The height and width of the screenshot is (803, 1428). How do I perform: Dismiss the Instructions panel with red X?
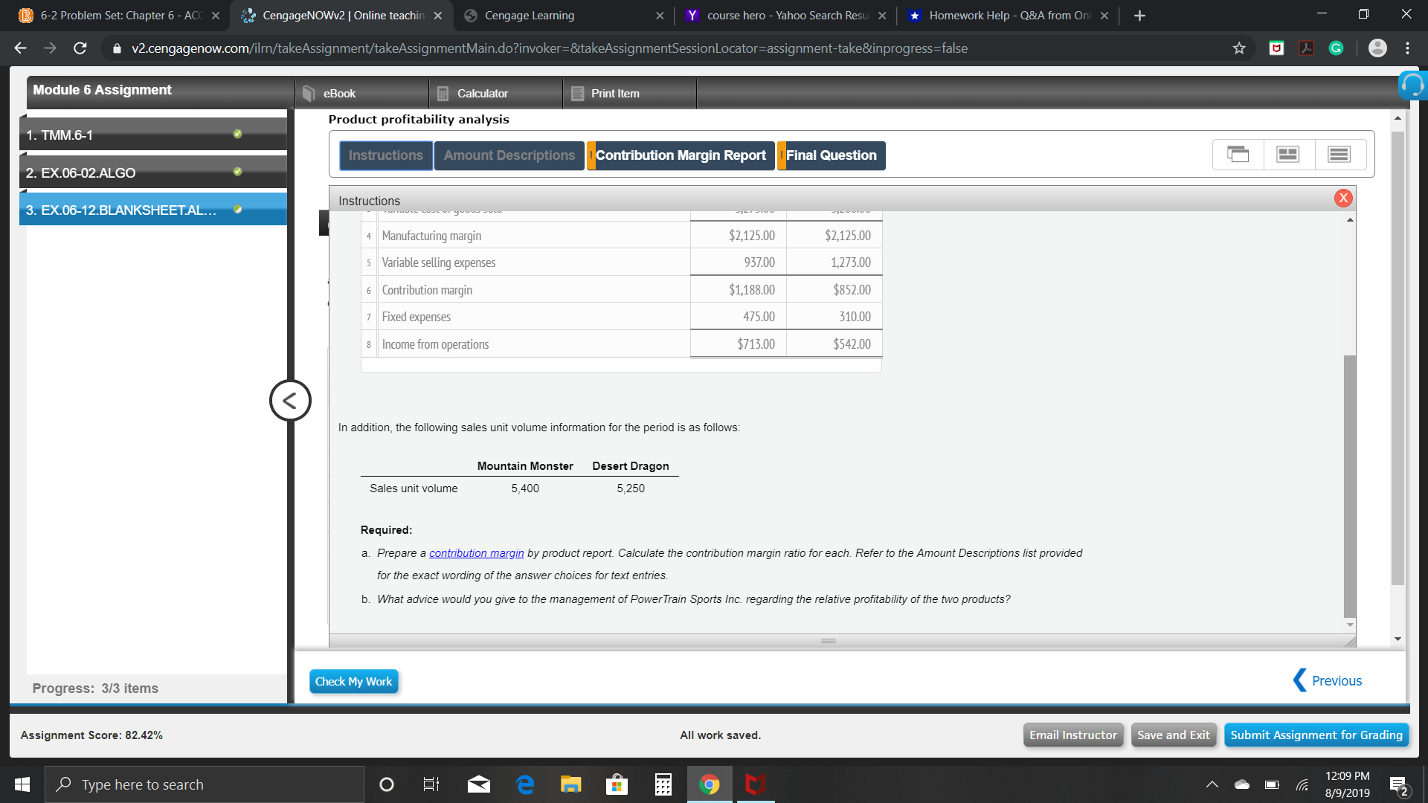click(1344, 198)
